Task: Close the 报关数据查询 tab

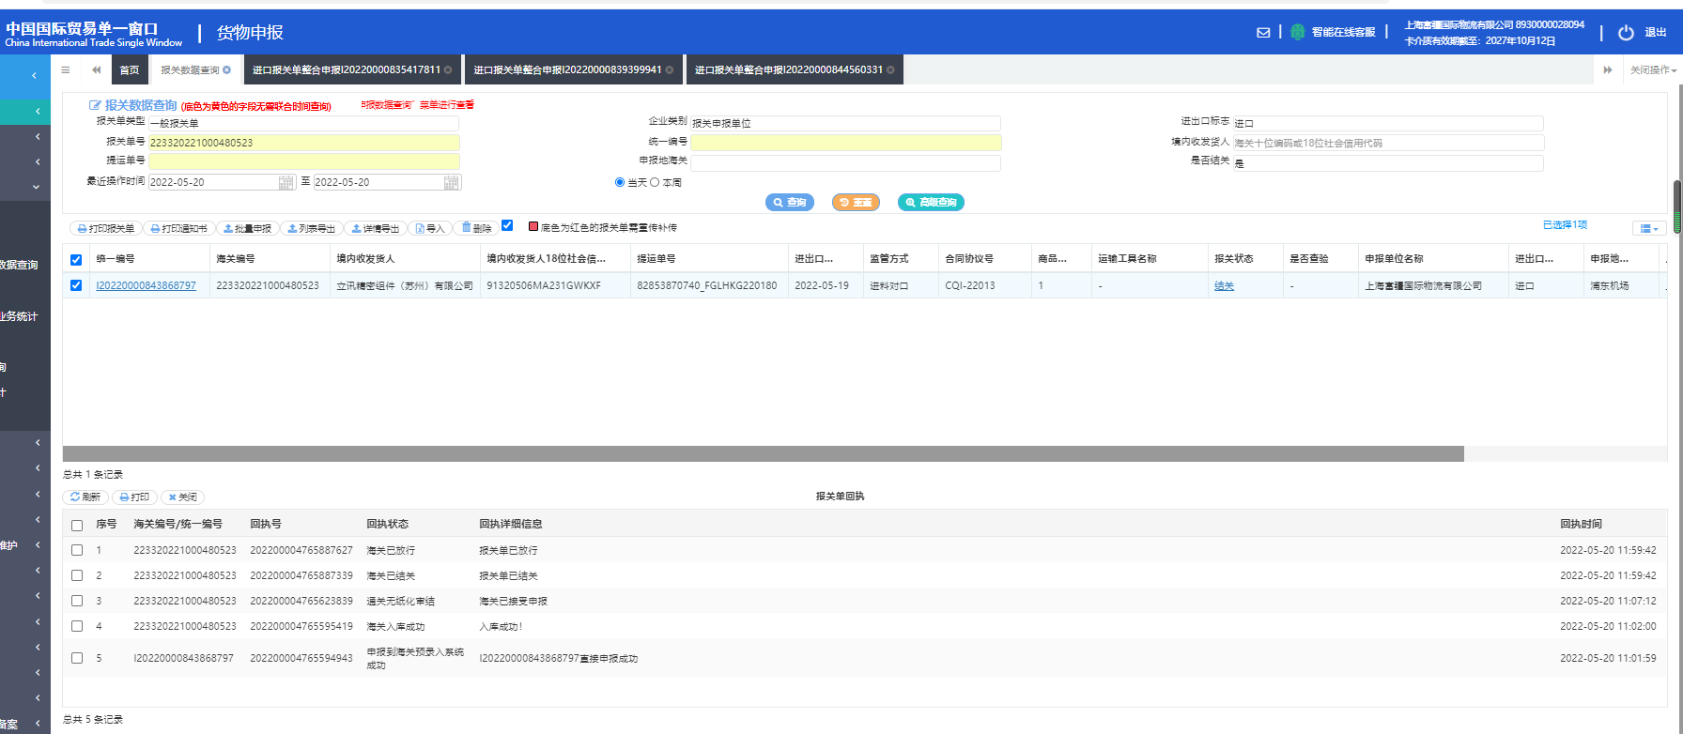Action: click(227, 69)
